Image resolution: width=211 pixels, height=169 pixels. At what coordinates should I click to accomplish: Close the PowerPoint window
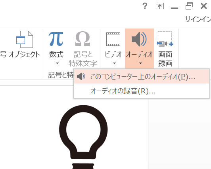click(x=204, y=6)
